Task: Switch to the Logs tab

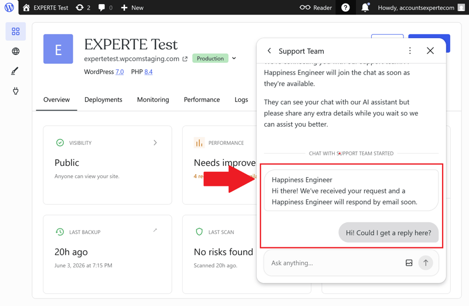Action: pos(241,100)
